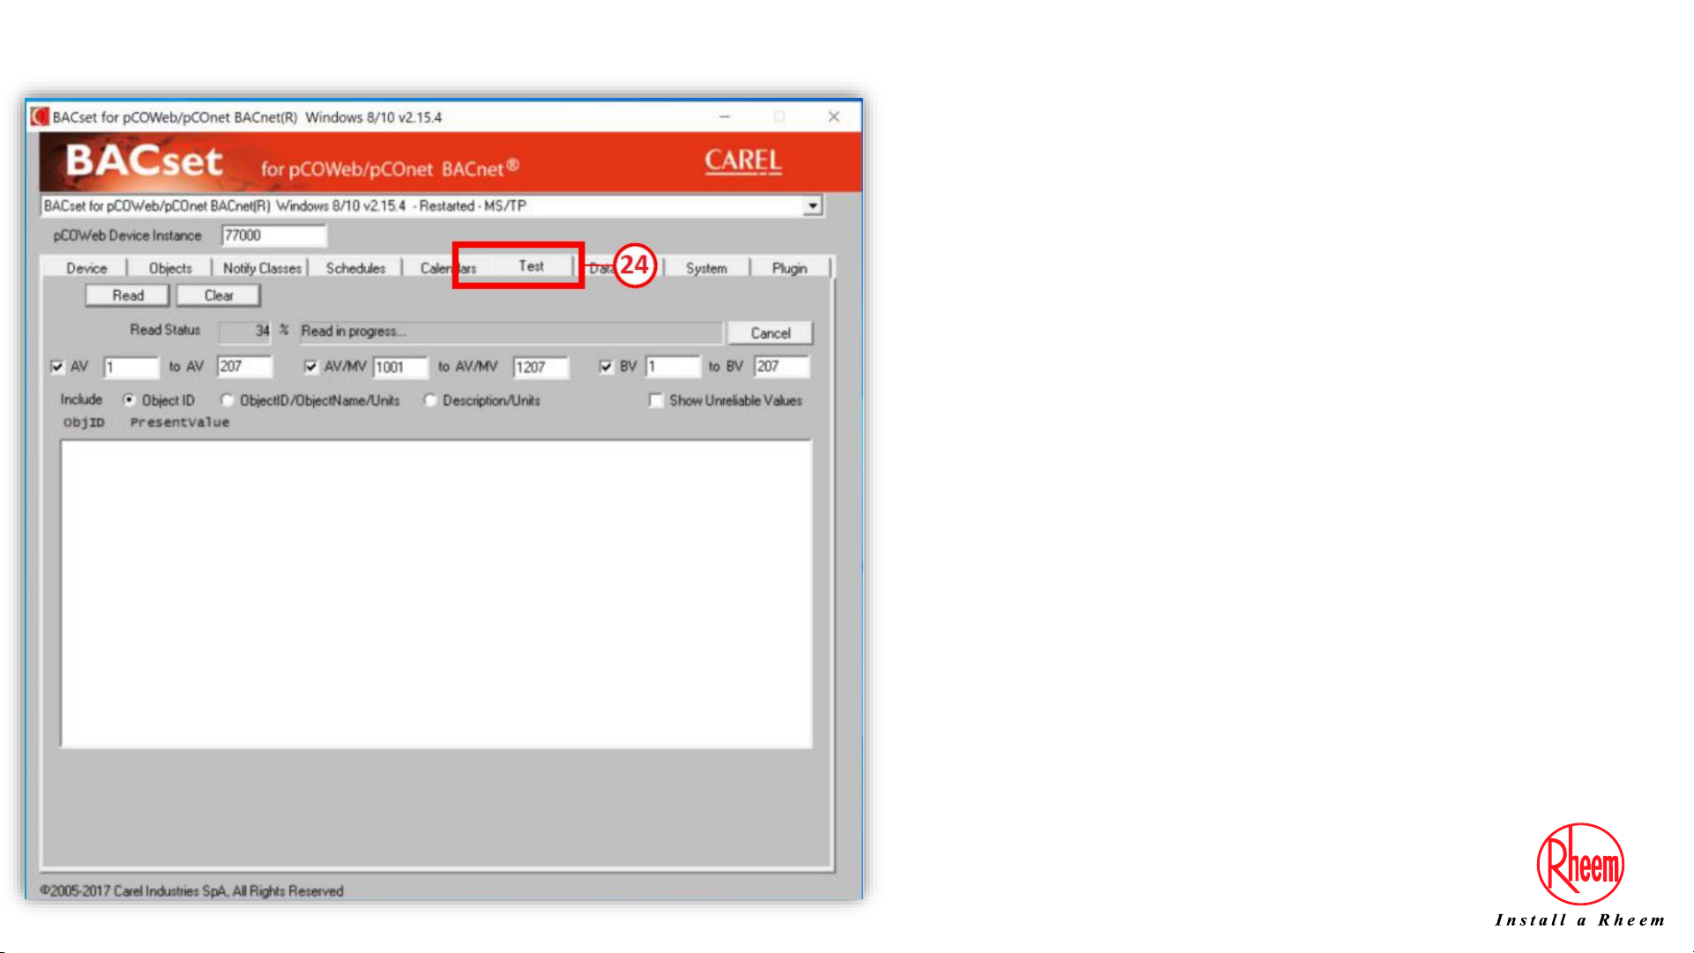Select the Object ID radio option

click(130, 400)
